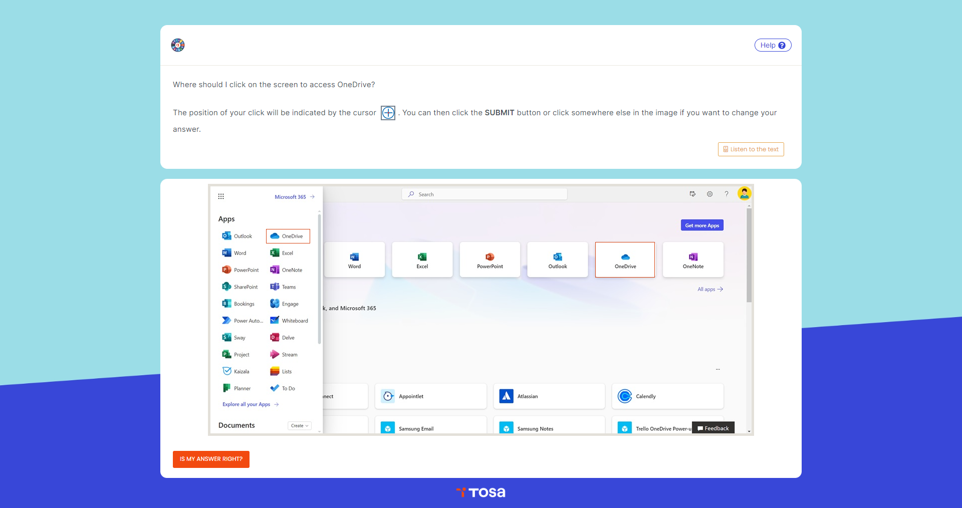Open the Sway app
This screenshot has height=508, width=962.
coord(233,338)
